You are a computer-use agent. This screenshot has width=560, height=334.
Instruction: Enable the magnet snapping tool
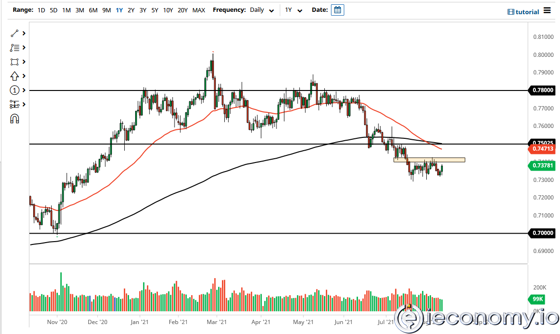pos(14,118)
